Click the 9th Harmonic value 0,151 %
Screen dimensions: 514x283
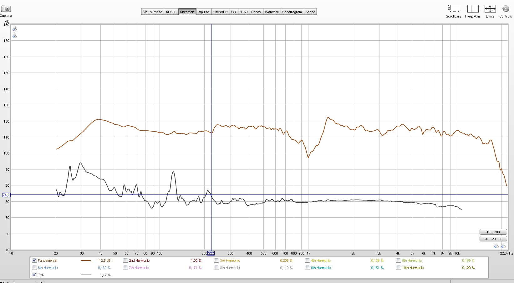coord(377,268)
